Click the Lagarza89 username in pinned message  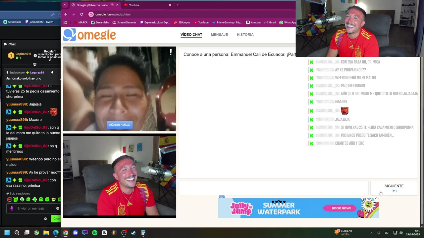37,72
